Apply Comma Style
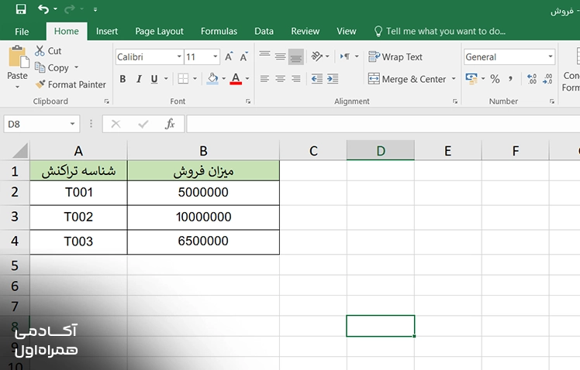 [x=511, y=79]
